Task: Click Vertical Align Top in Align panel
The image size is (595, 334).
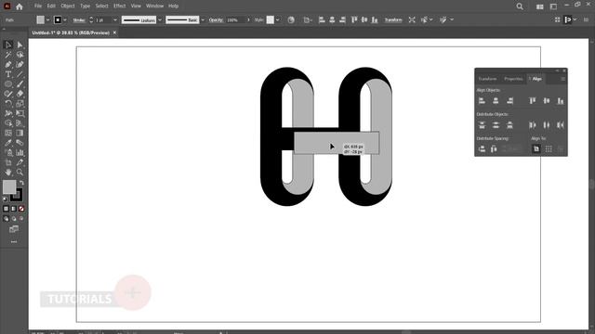Action: click(x=533, y=101)
